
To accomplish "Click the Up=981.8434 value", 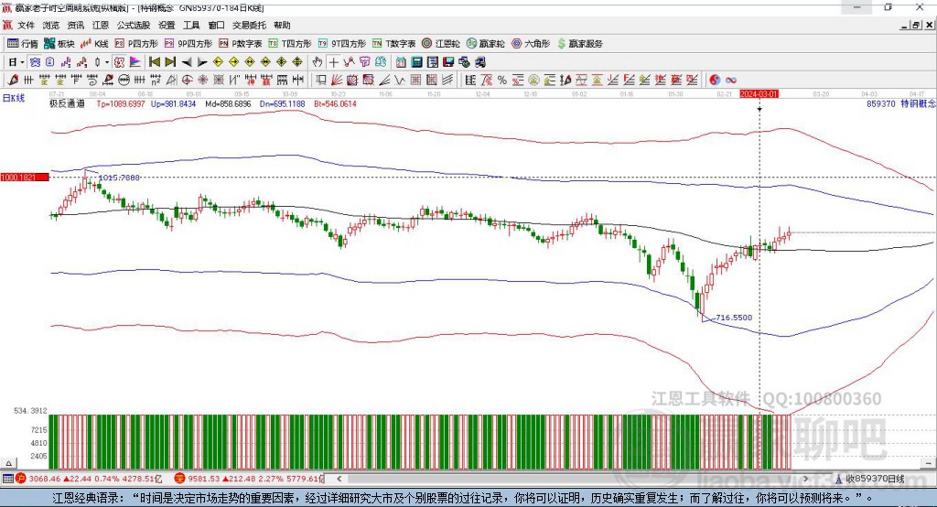I will pos(173,104).
